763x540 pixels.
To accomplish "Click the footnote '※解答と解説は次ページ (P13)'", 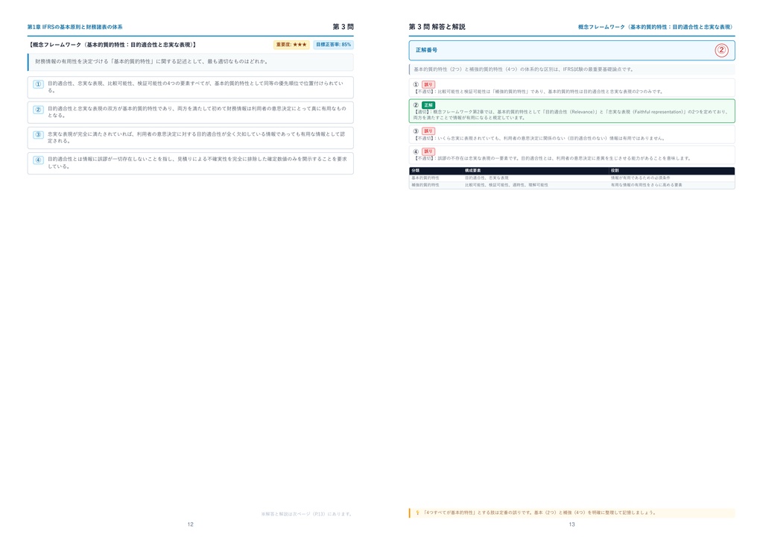I will [x=306, y=514].
